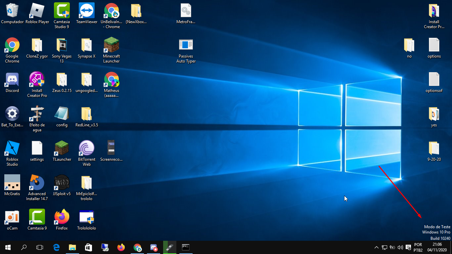Image resolution: width=452 pixels, height=254 pixels.
Task: Open the Windows Start menu
Action: click(8, 247)
